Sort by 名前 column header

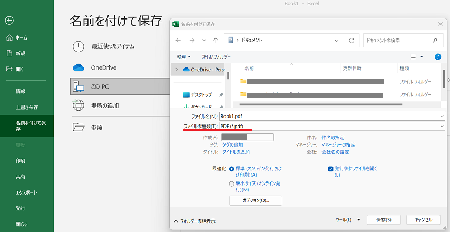tap(249, 69)
